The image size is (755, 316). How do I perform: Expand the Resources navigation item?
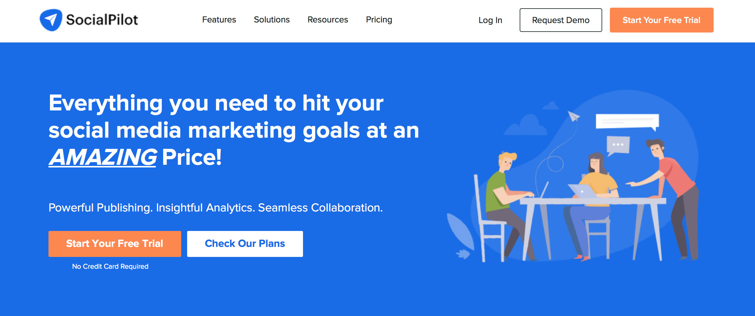click(328, 20)
